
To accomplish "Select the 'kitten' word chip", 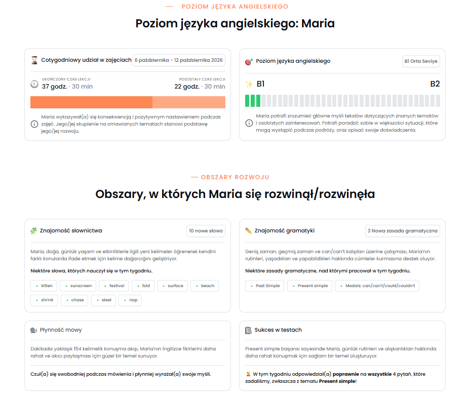I will [44, 286].
